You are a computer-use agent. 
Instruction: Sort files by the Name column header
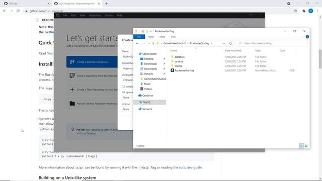click(x=174, y=50)
